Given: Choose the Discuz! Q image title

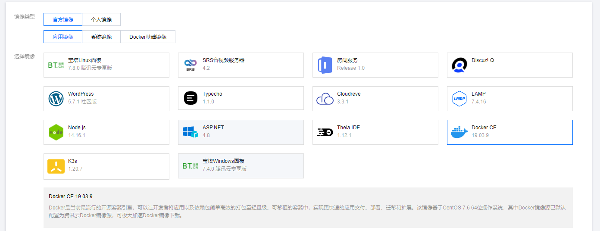Looking at the screenshot, I should click(483, 60).
